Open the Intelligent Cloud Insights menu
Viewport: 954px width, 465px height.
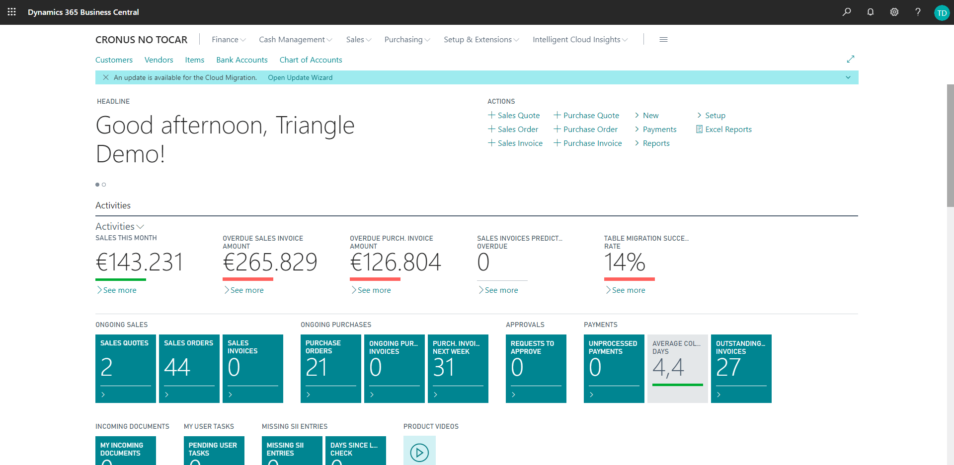coord(580,40)
